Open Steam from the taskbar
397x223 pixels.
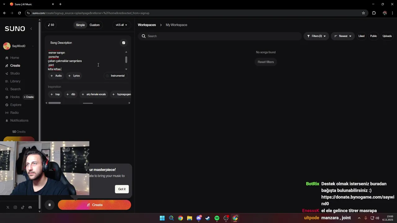tap(208, 218)
